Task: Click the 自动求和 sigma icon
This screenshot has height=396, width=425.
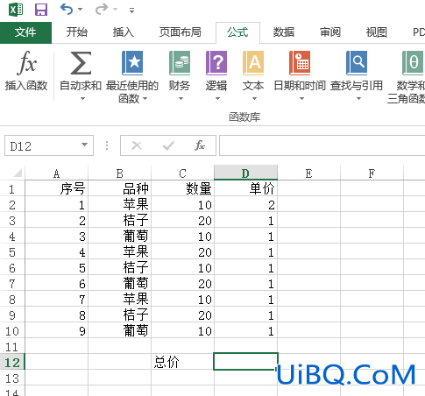Action: pyautogui.click(x=81, y=63)
